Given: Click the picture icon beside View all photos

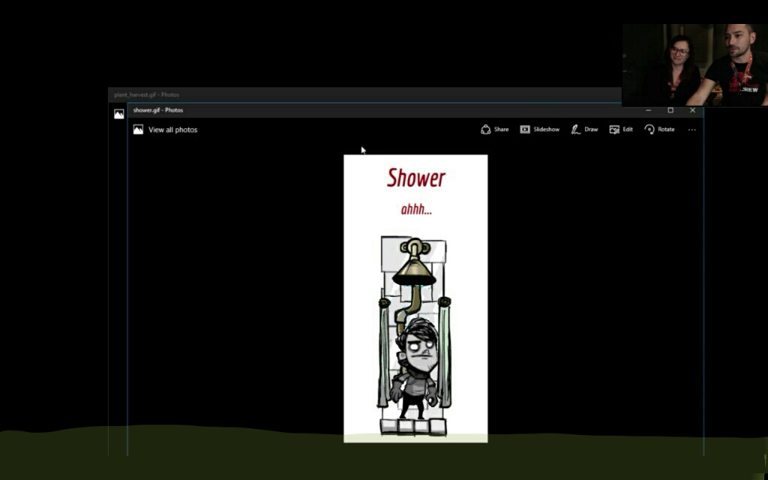Looking at the screenshot, I should (138, 130).
